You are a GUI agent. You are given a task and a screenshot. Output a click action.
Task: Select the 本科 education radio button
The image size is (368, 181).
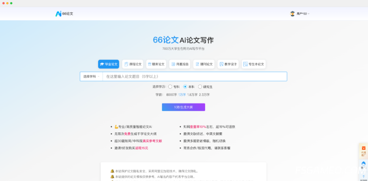(185, 87)
